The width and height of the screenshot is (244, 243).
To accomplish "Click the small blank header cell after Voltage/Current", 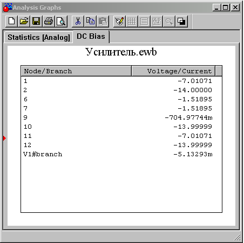I will (219, 71).
